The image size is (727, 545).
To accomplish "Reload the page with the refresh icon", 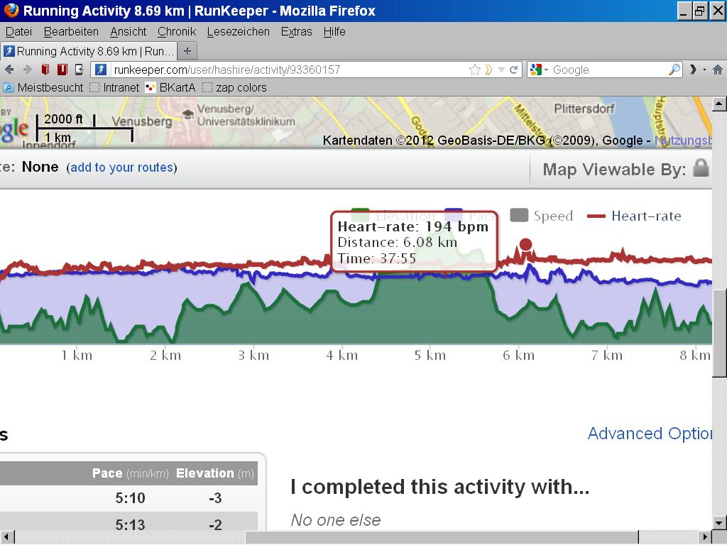I will pos(513,70).
